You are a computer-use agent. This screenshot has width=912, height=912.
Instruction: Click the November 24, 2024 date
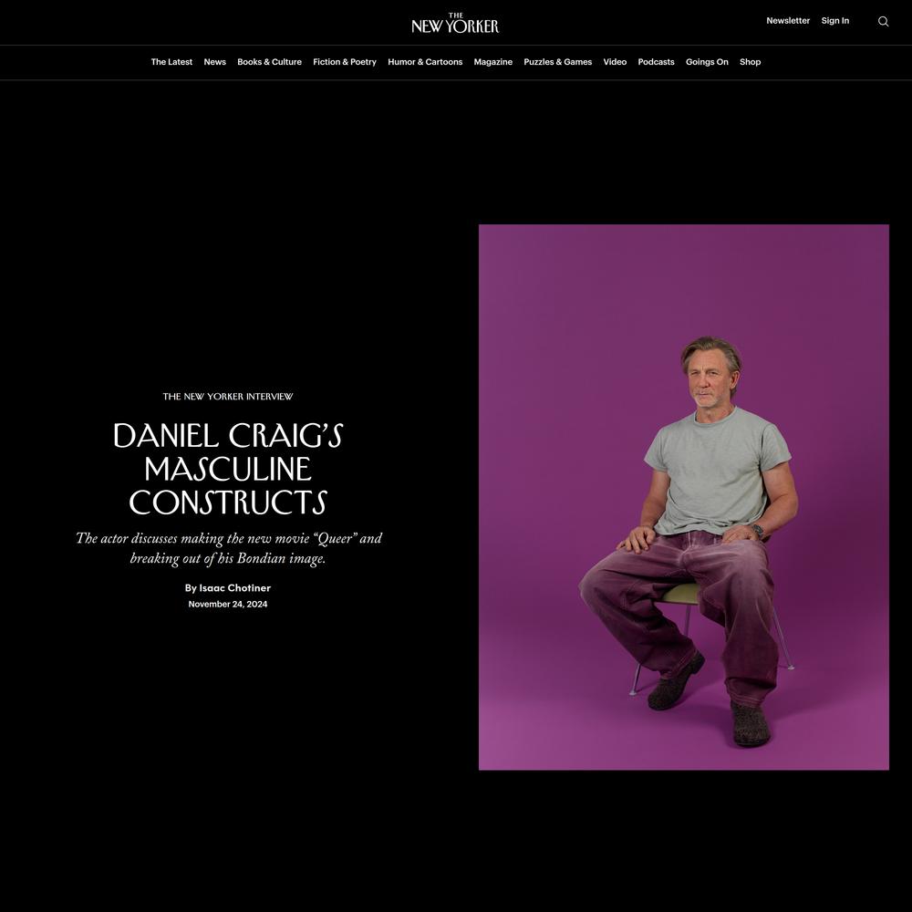tap(228, 604)
